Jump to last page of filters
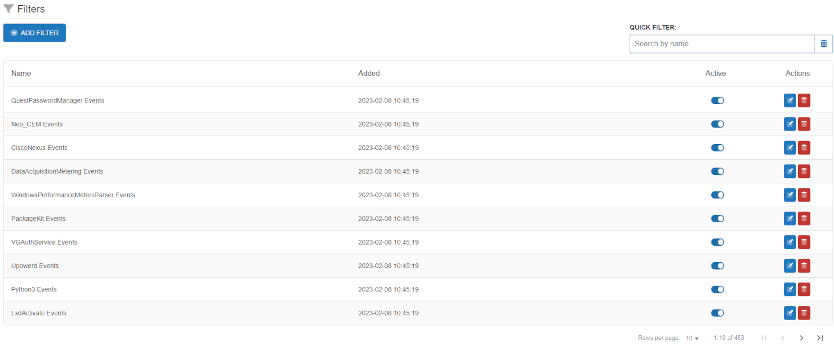Screen dimensions: 834x344 tap(819, 338)
